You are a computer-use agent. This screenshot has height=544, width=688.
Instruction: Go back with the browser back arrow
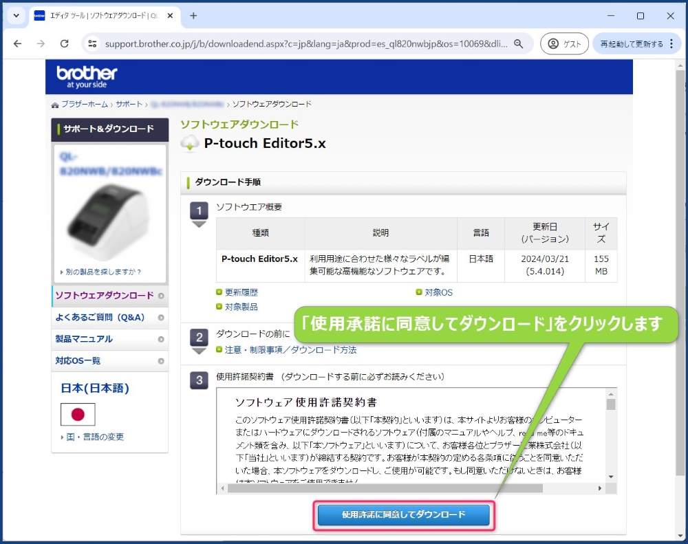coord(18,43)
